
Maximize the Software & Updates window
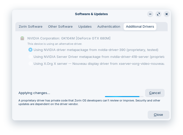[158, 14]
